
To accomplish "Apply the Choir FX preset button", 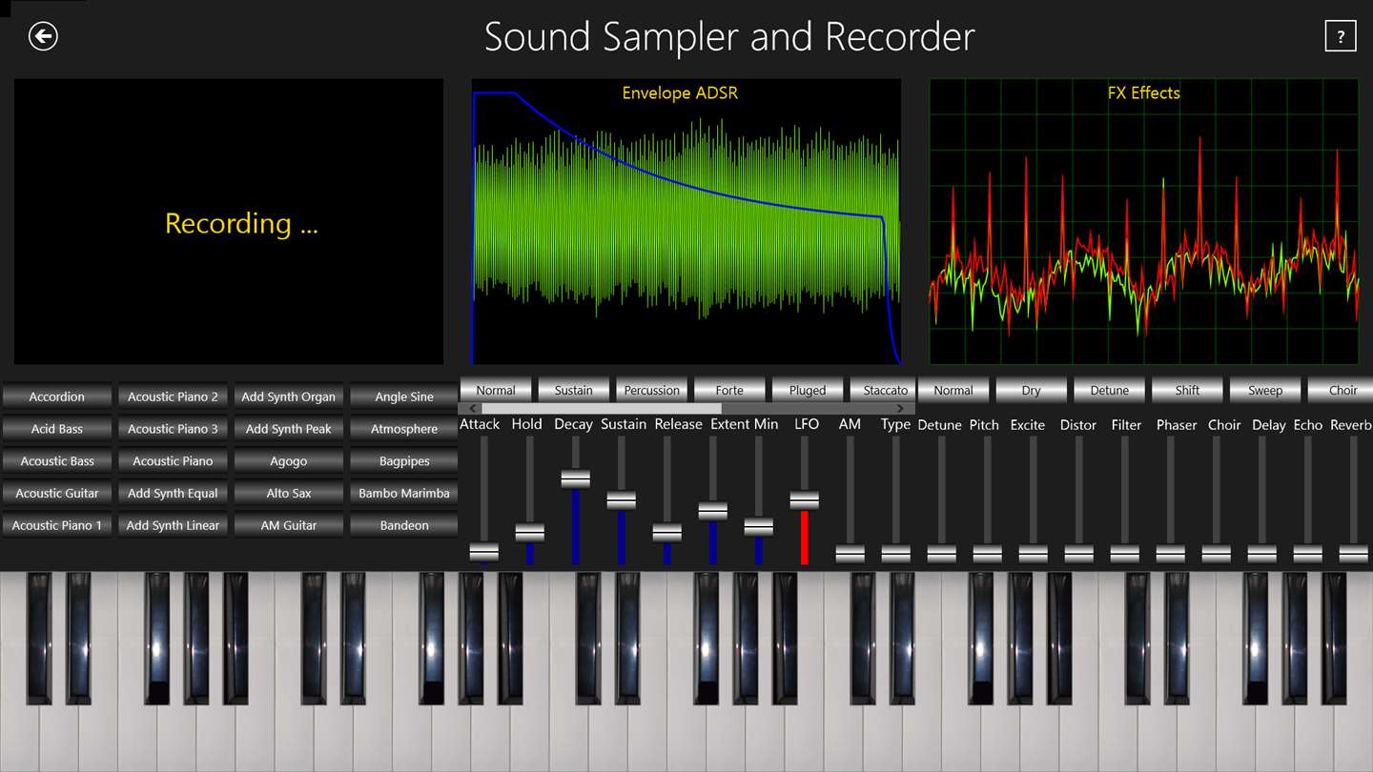I will 1342,390.
